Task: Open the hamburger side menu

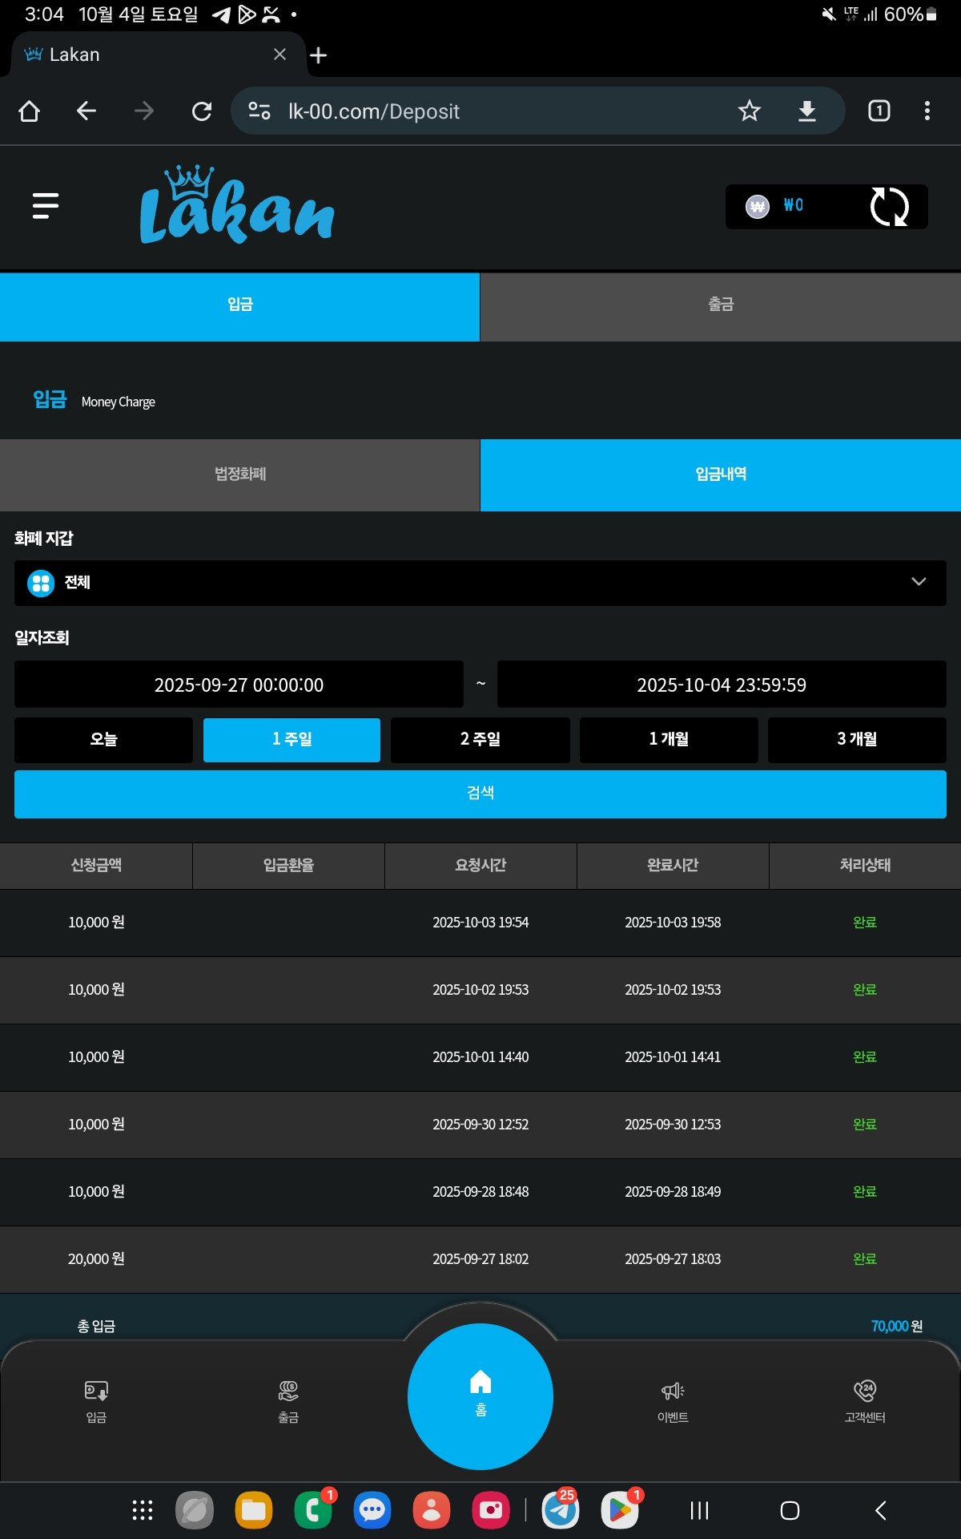Action: point(46,206)
